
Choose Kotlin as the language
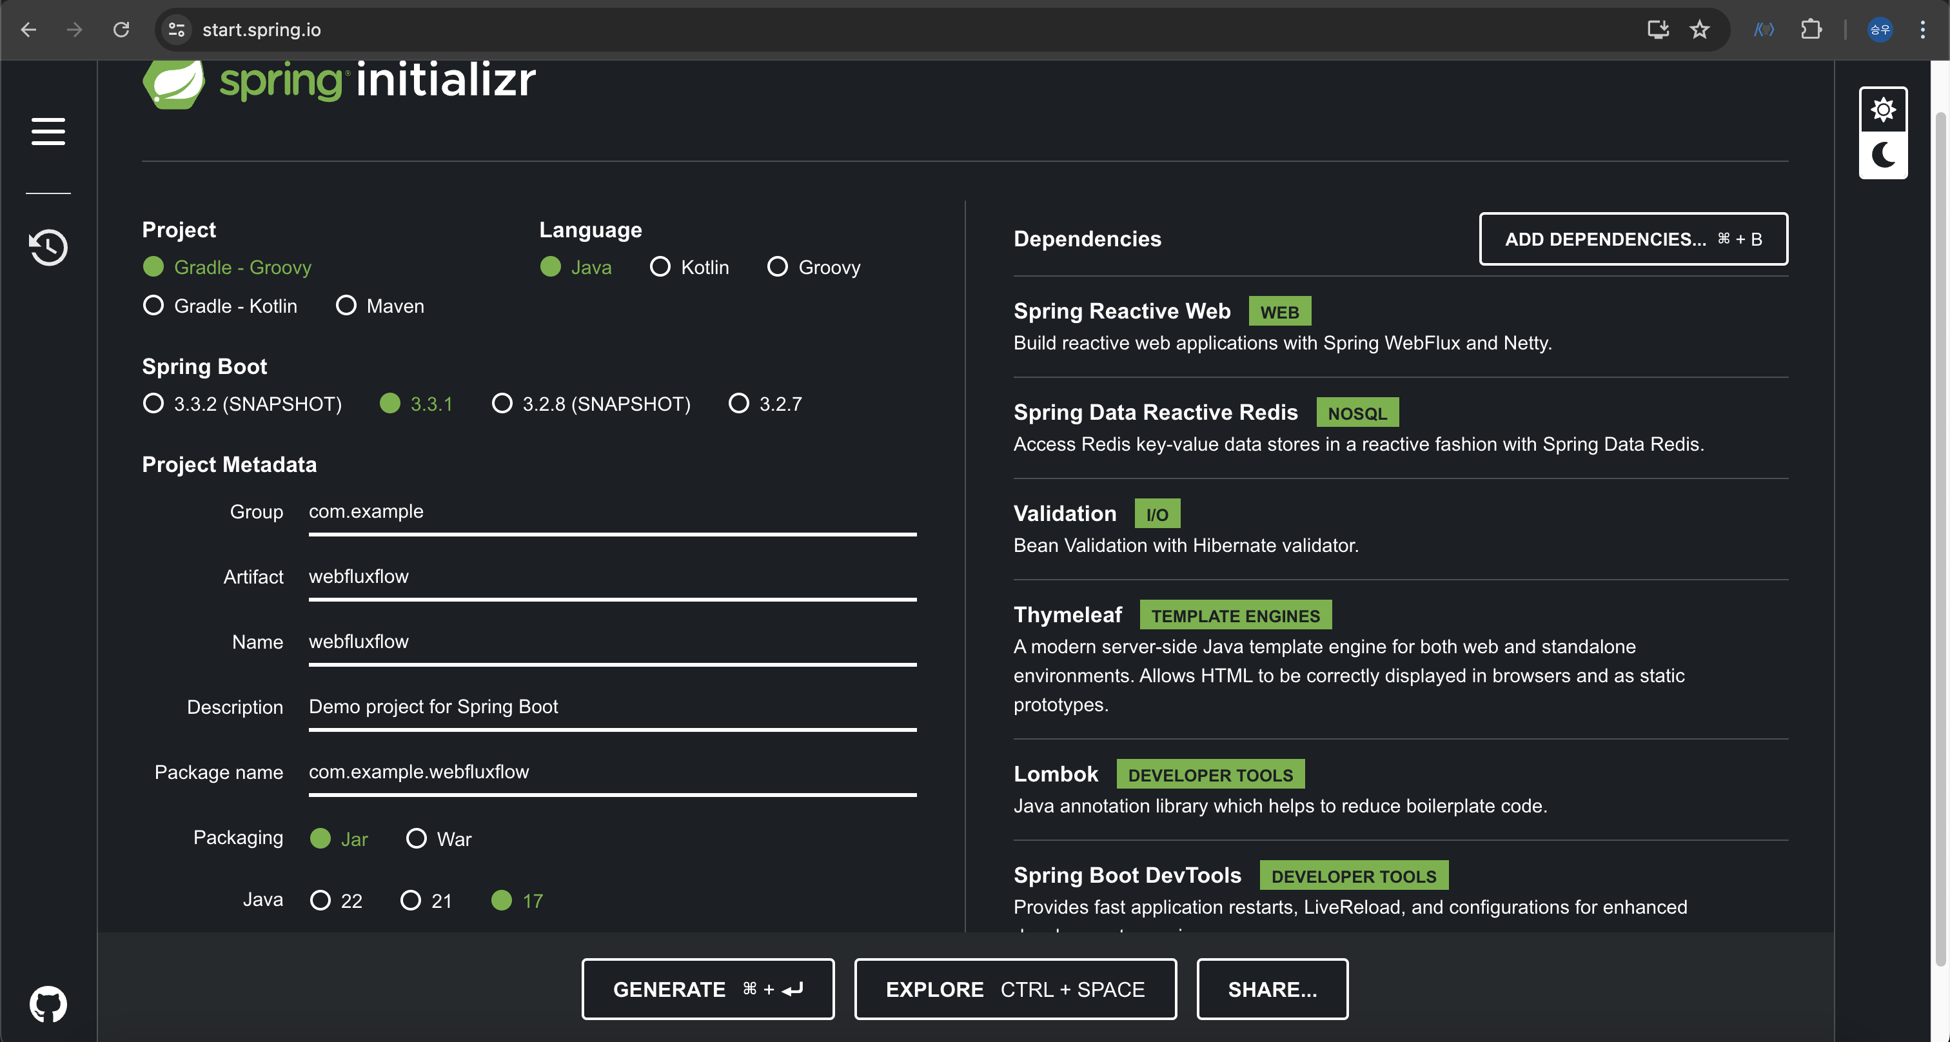click(660, 267)
